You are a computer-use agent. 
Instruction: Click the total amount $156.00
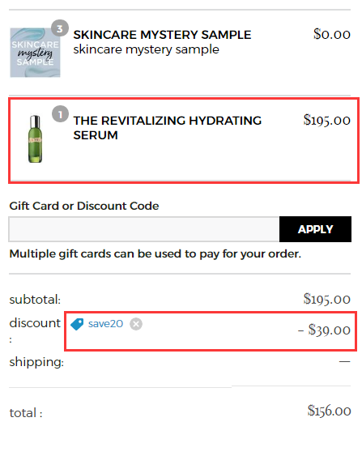(x=329, y=411)
